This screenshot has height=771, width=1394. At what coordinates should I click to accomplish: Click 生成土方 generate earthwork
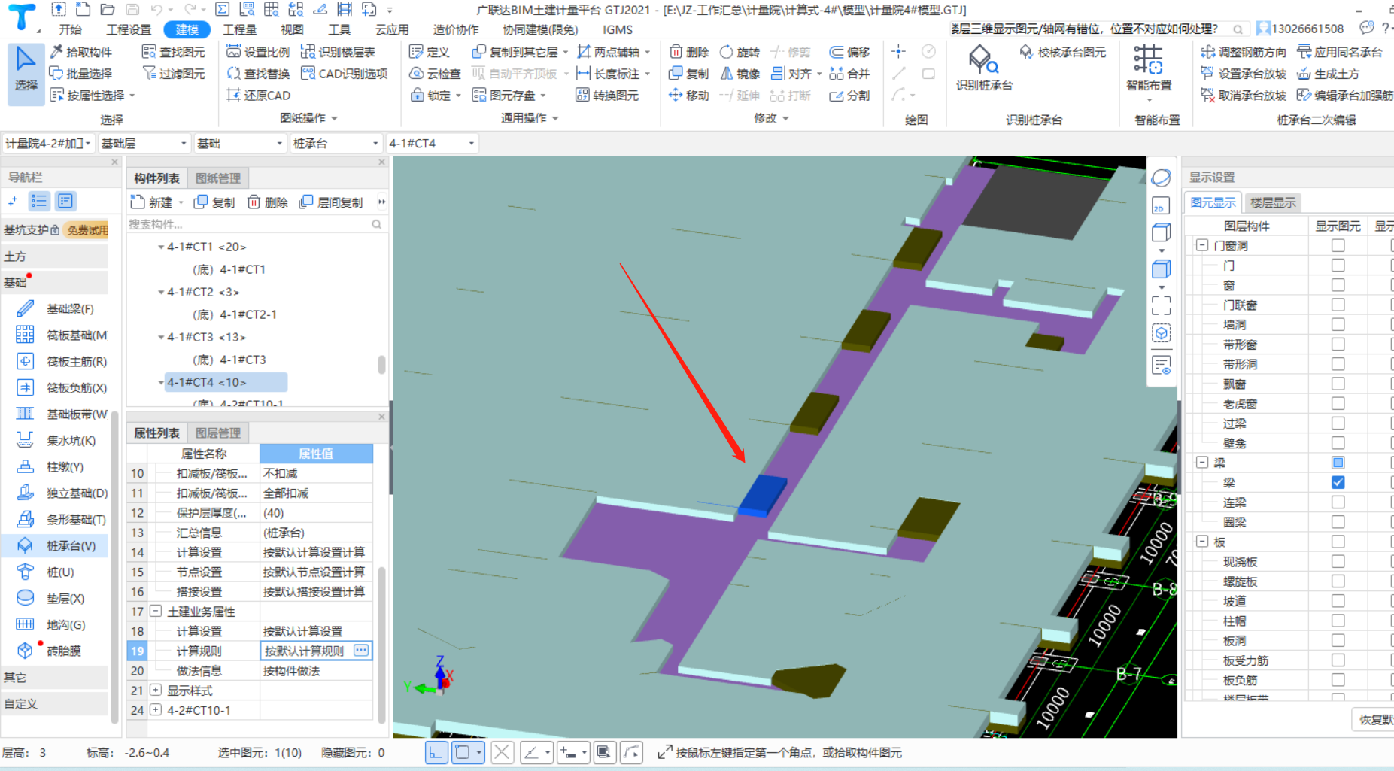pyautogui.click(x=1328, y=74)
